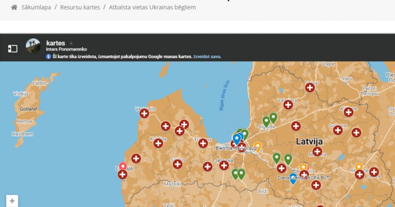Open the red cross marker at Madona
The height and width of the screenshot is (207, 395).
click(317, 151)
